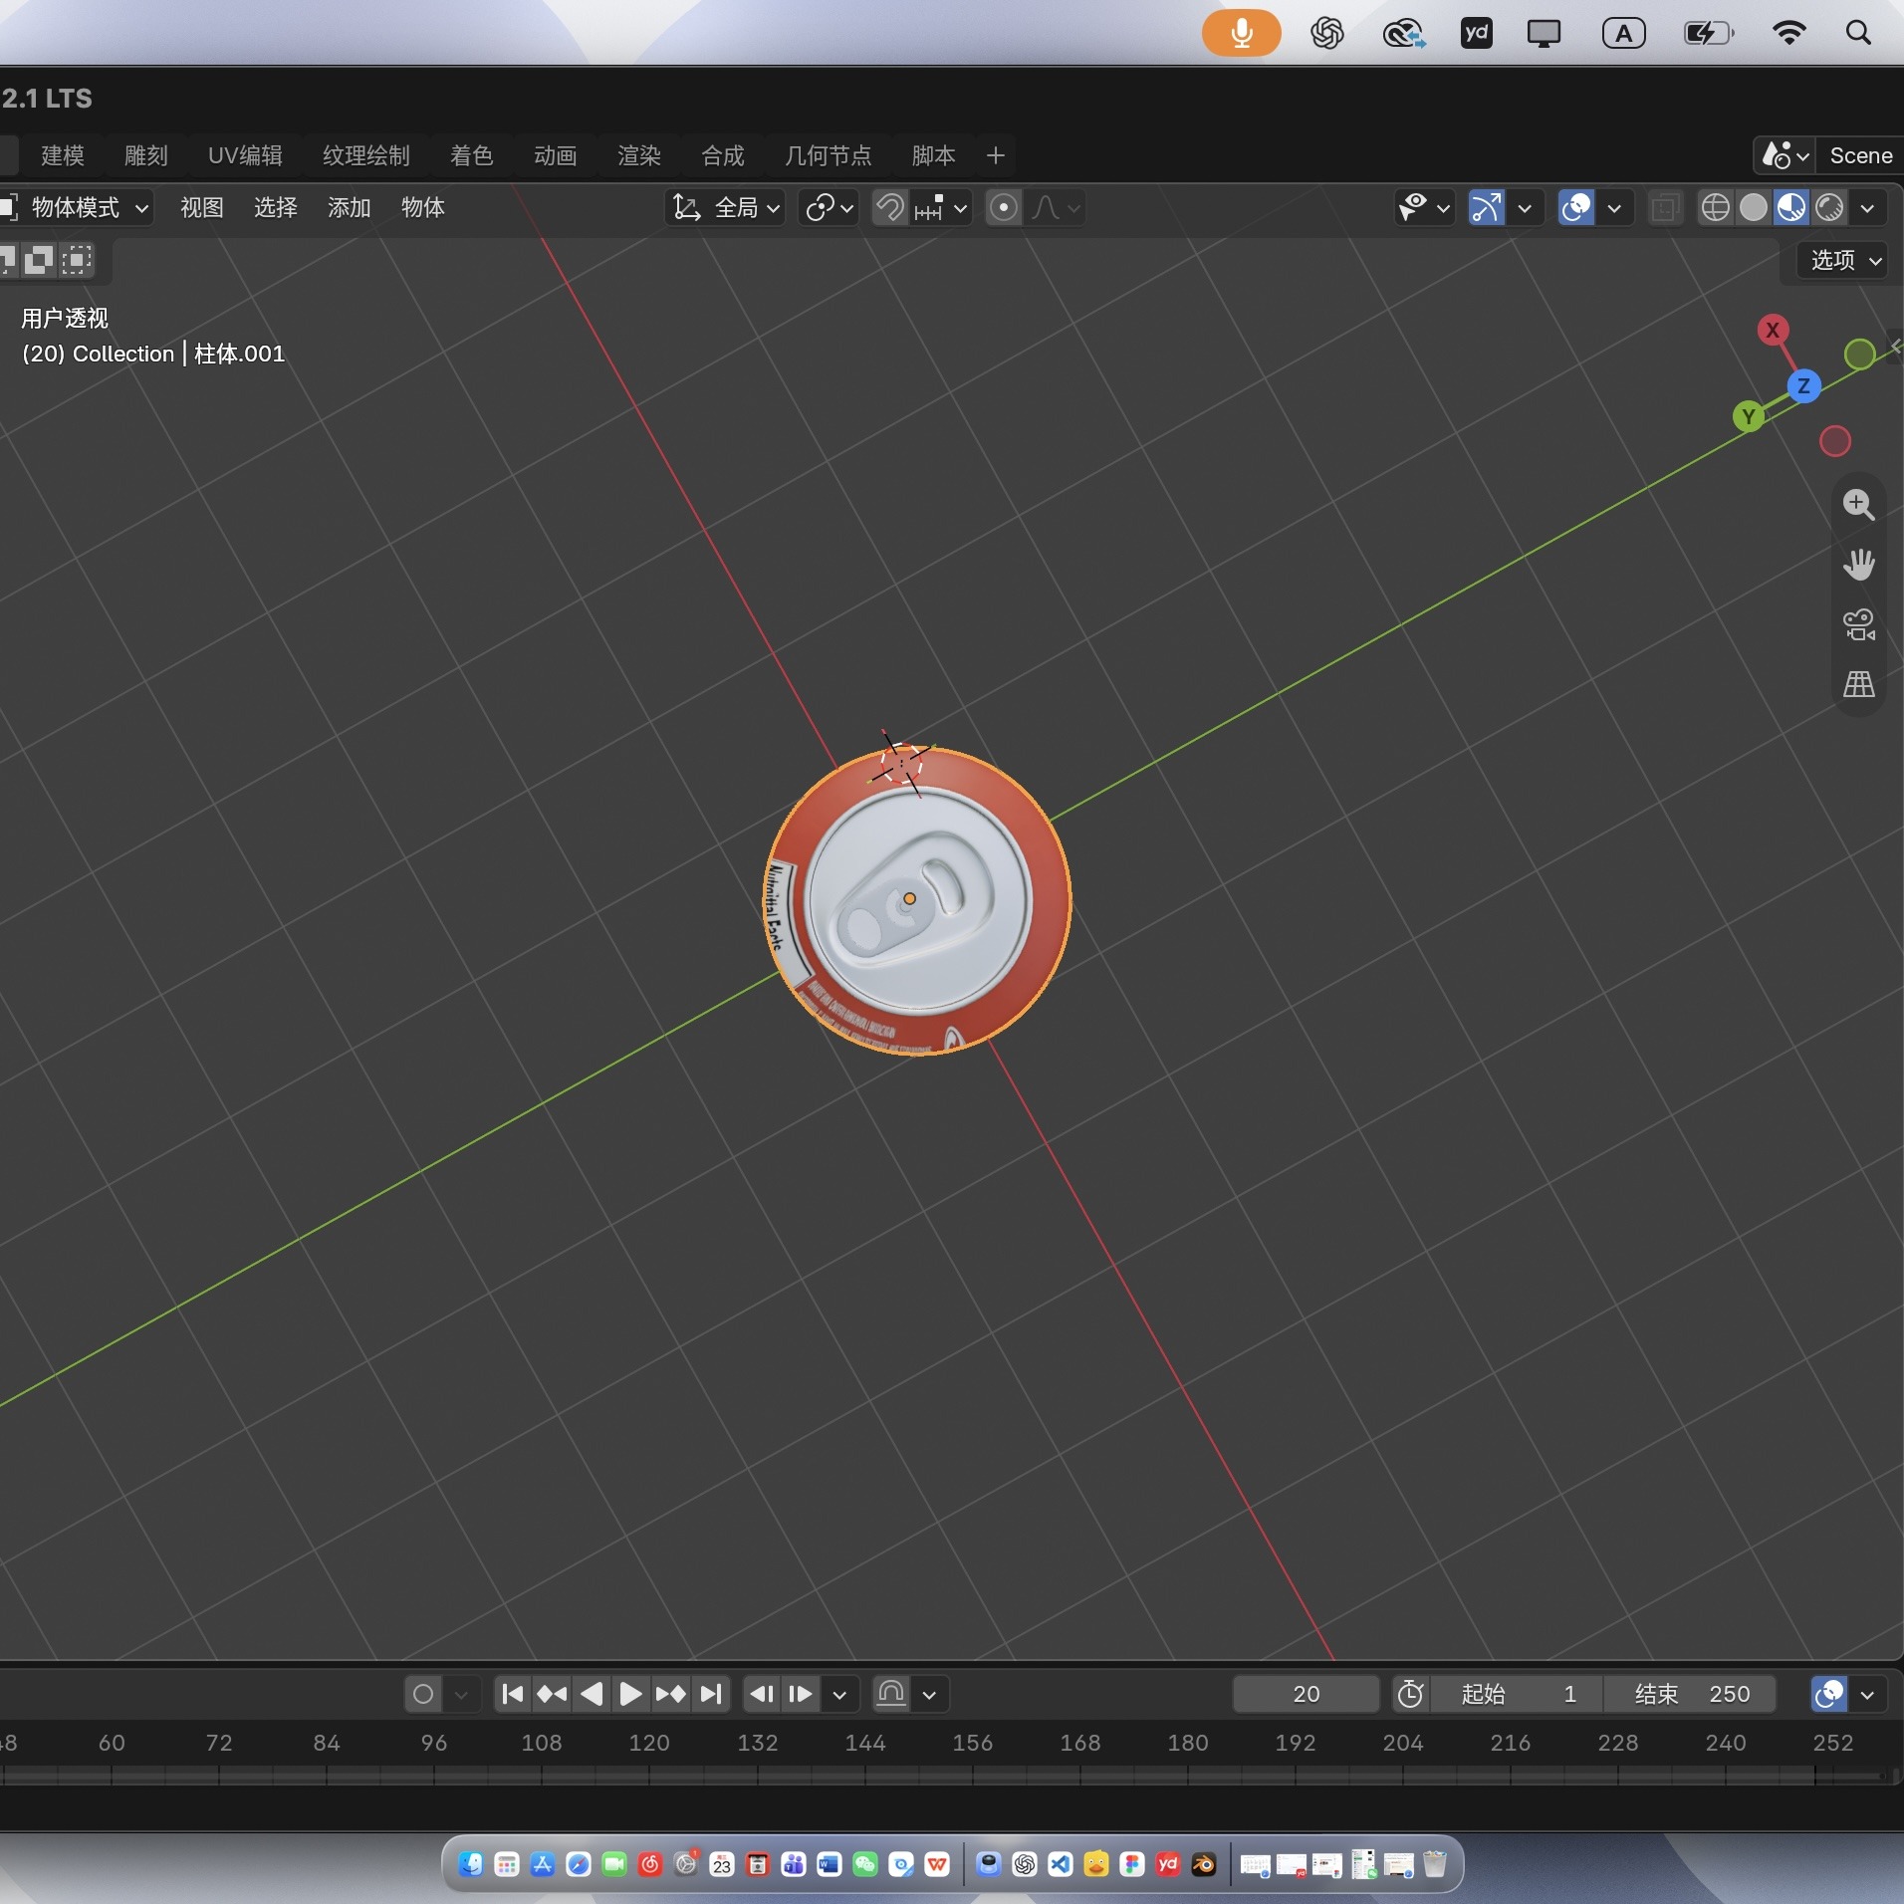Open the scene browser icon

[1785, 155]
